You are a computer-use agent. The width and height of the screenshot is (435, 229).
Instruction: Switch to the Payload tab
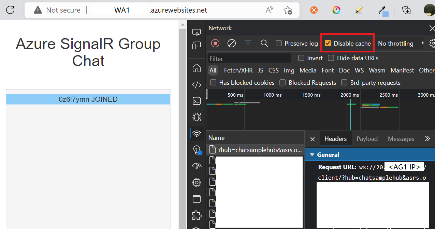point(367,138)
